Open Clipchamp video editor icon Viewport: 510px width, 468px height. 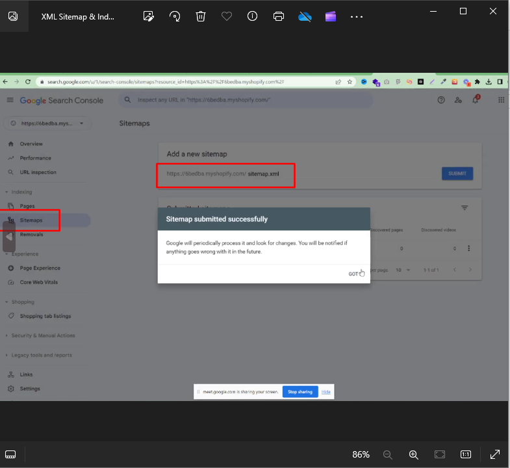331,16
